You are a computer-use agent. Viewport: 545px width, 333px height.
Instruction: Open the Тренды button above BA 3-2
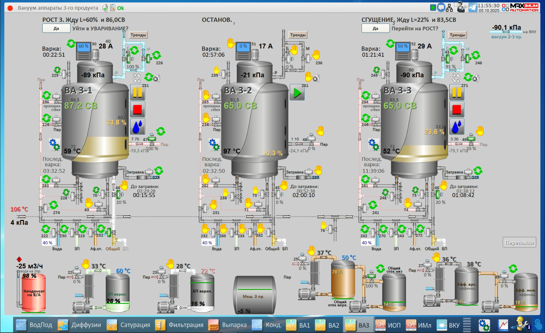pos(298,35)
